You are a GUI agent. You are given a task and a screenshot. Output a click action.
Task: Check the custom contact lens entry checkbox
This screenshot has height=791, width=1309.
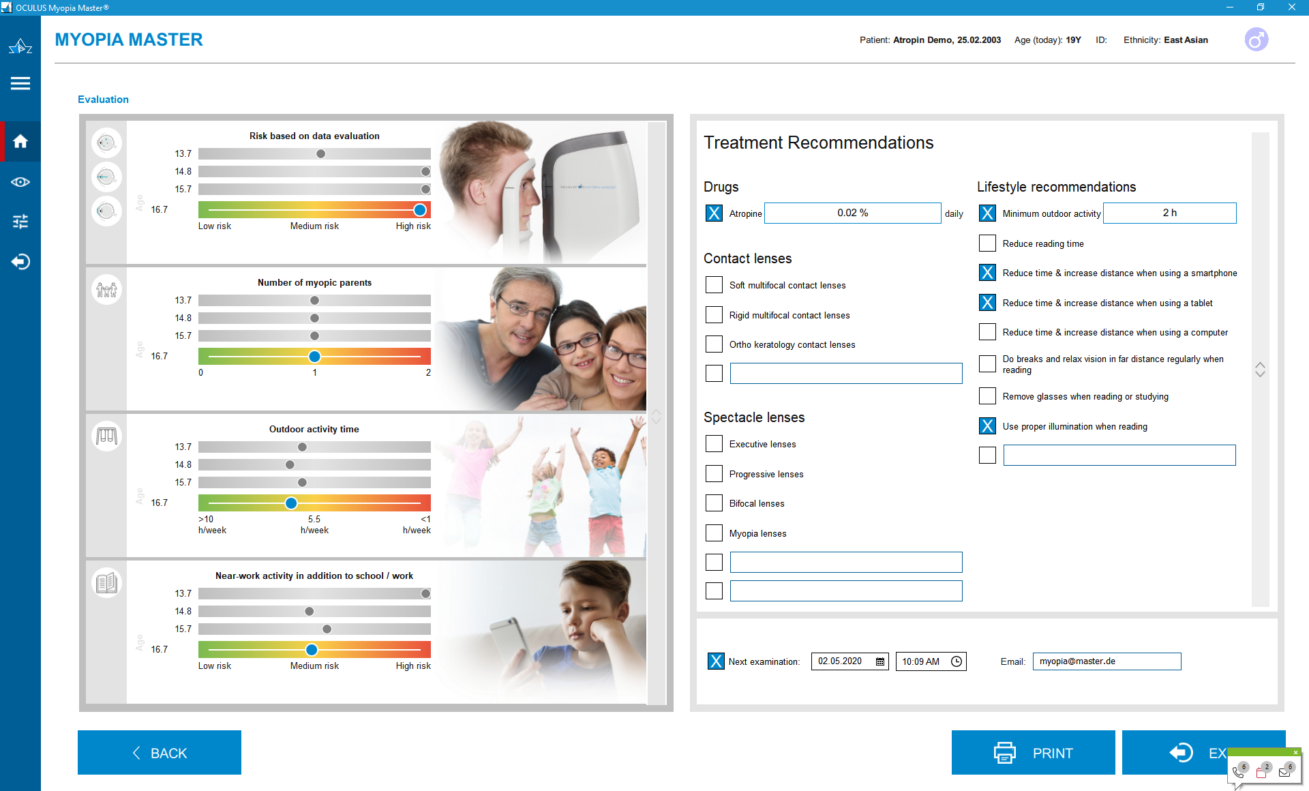714,374
